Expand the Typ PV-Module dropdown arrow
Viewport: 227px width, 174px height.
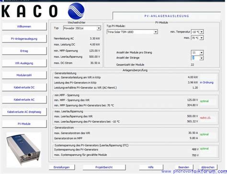tap(156, 32)
